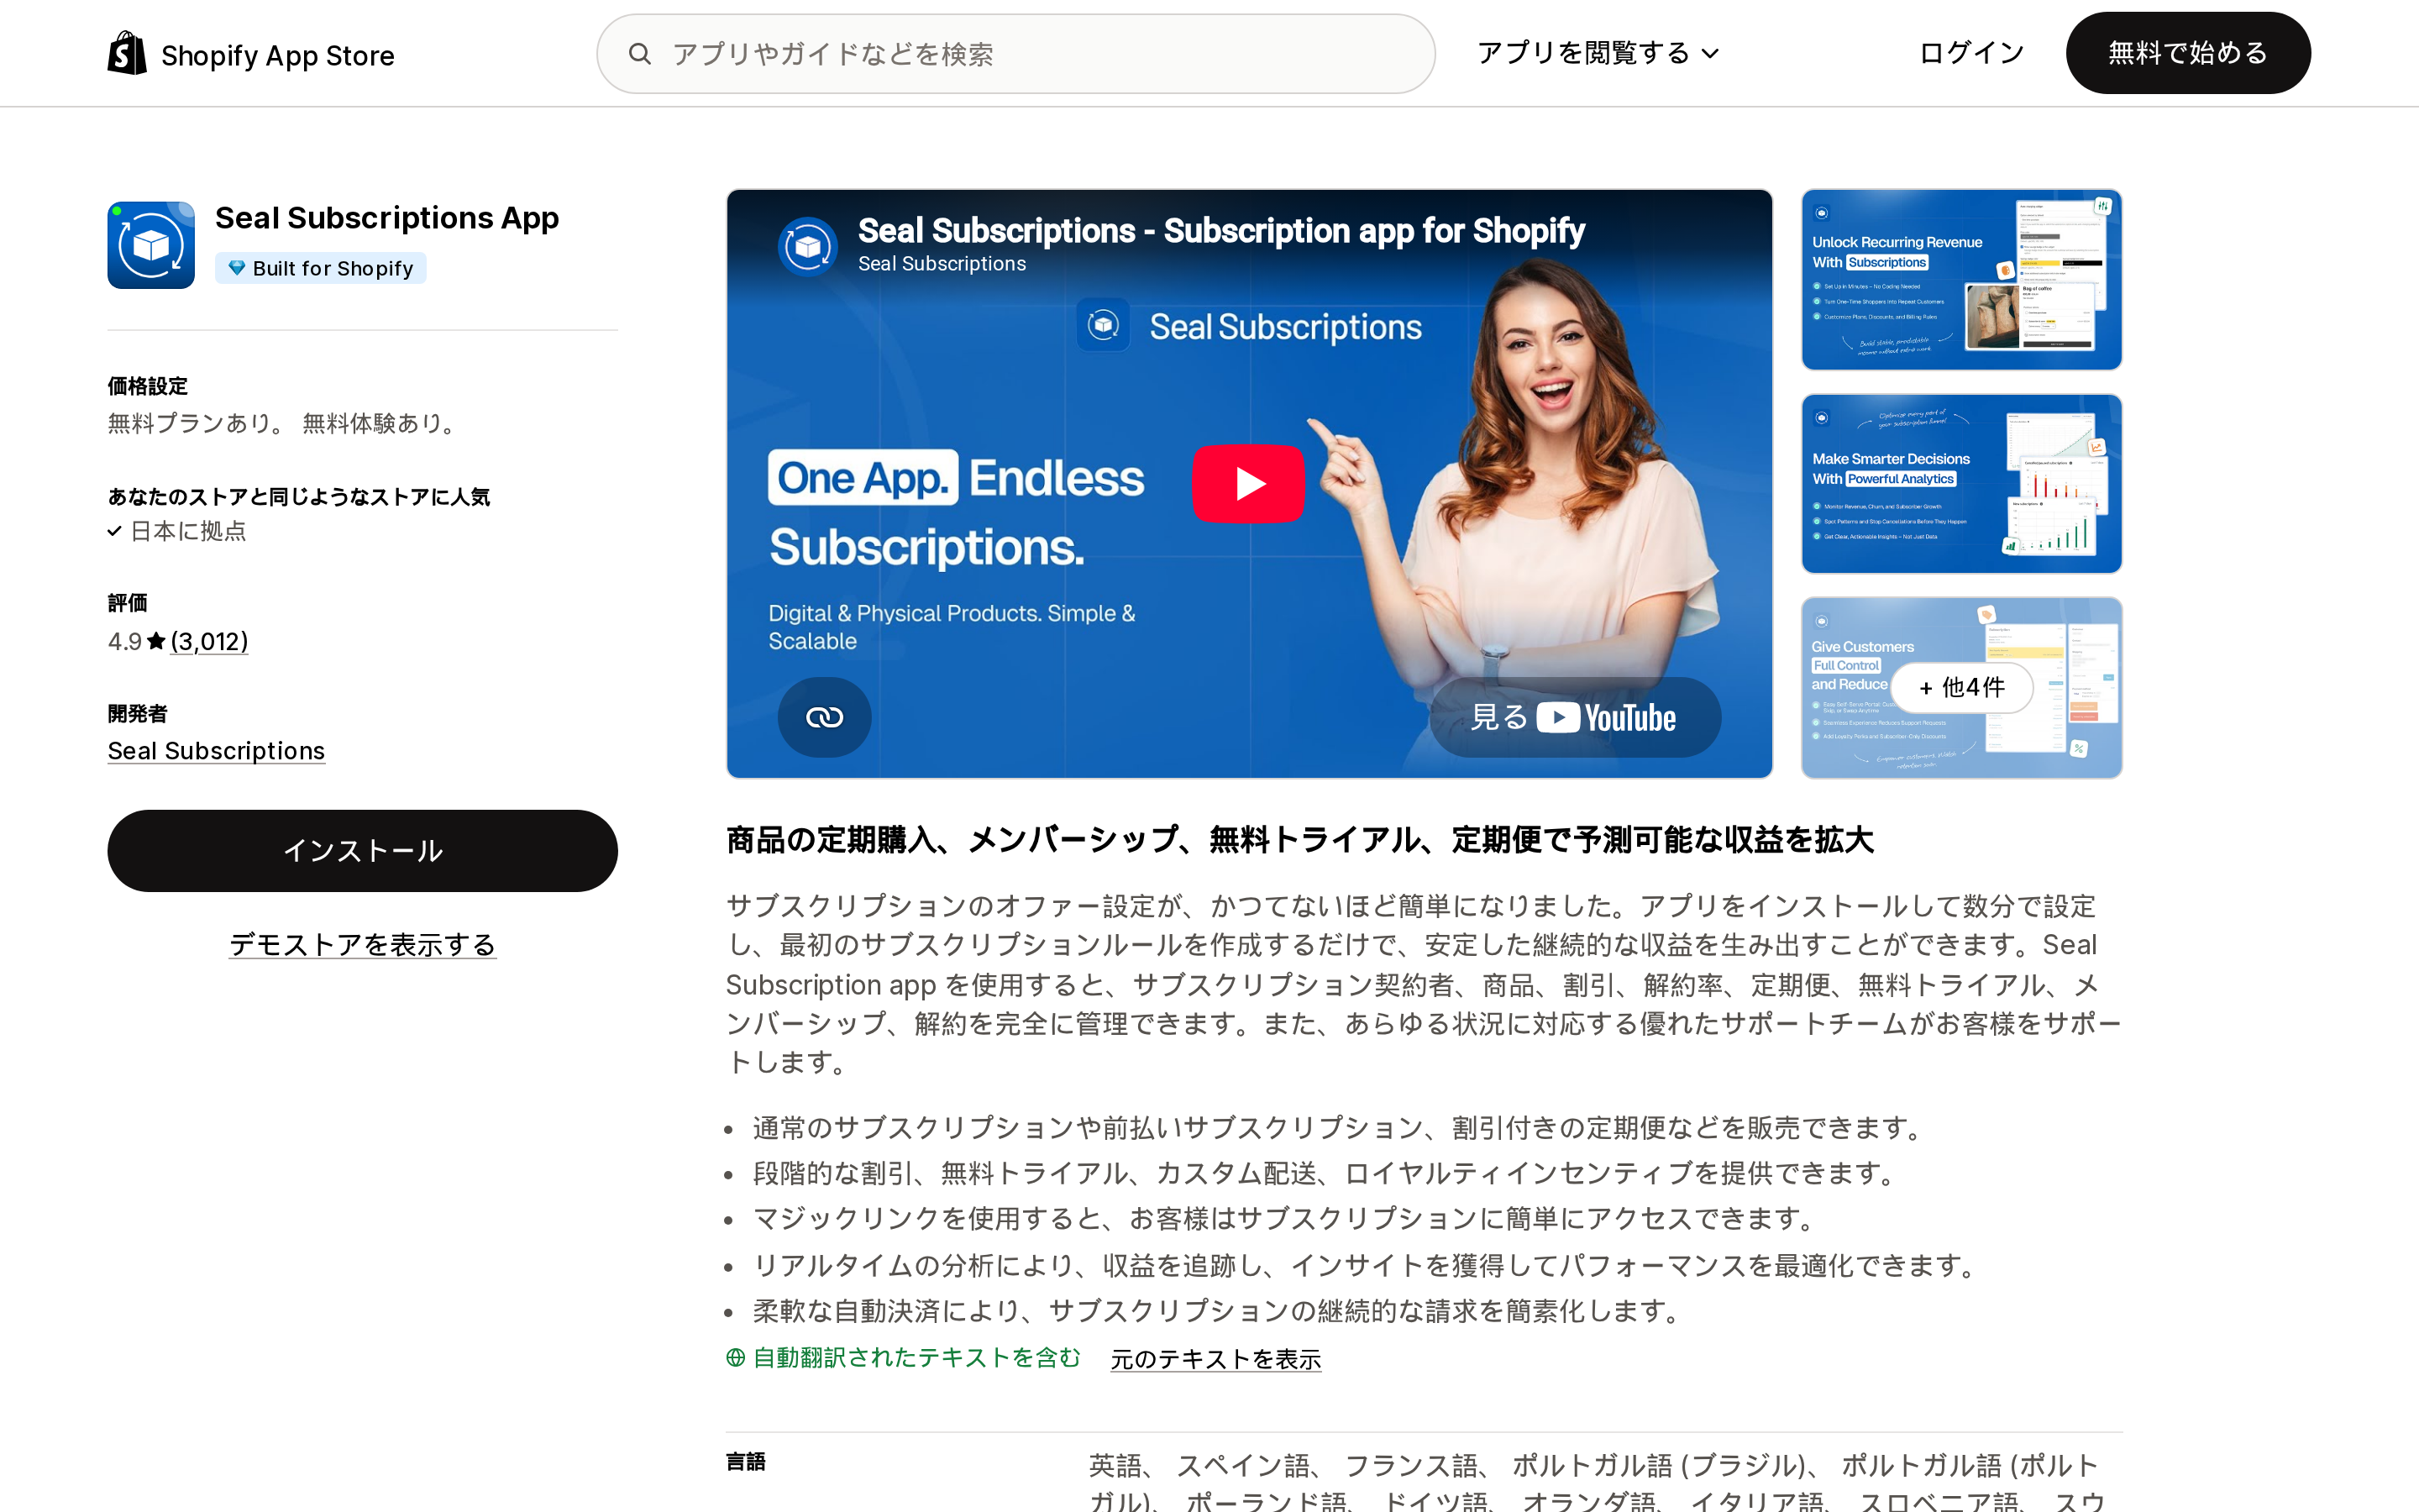Click the 見る YouTube watch button
Viewport: 2419px width, 1512px height.
[x=1574, y=717]
